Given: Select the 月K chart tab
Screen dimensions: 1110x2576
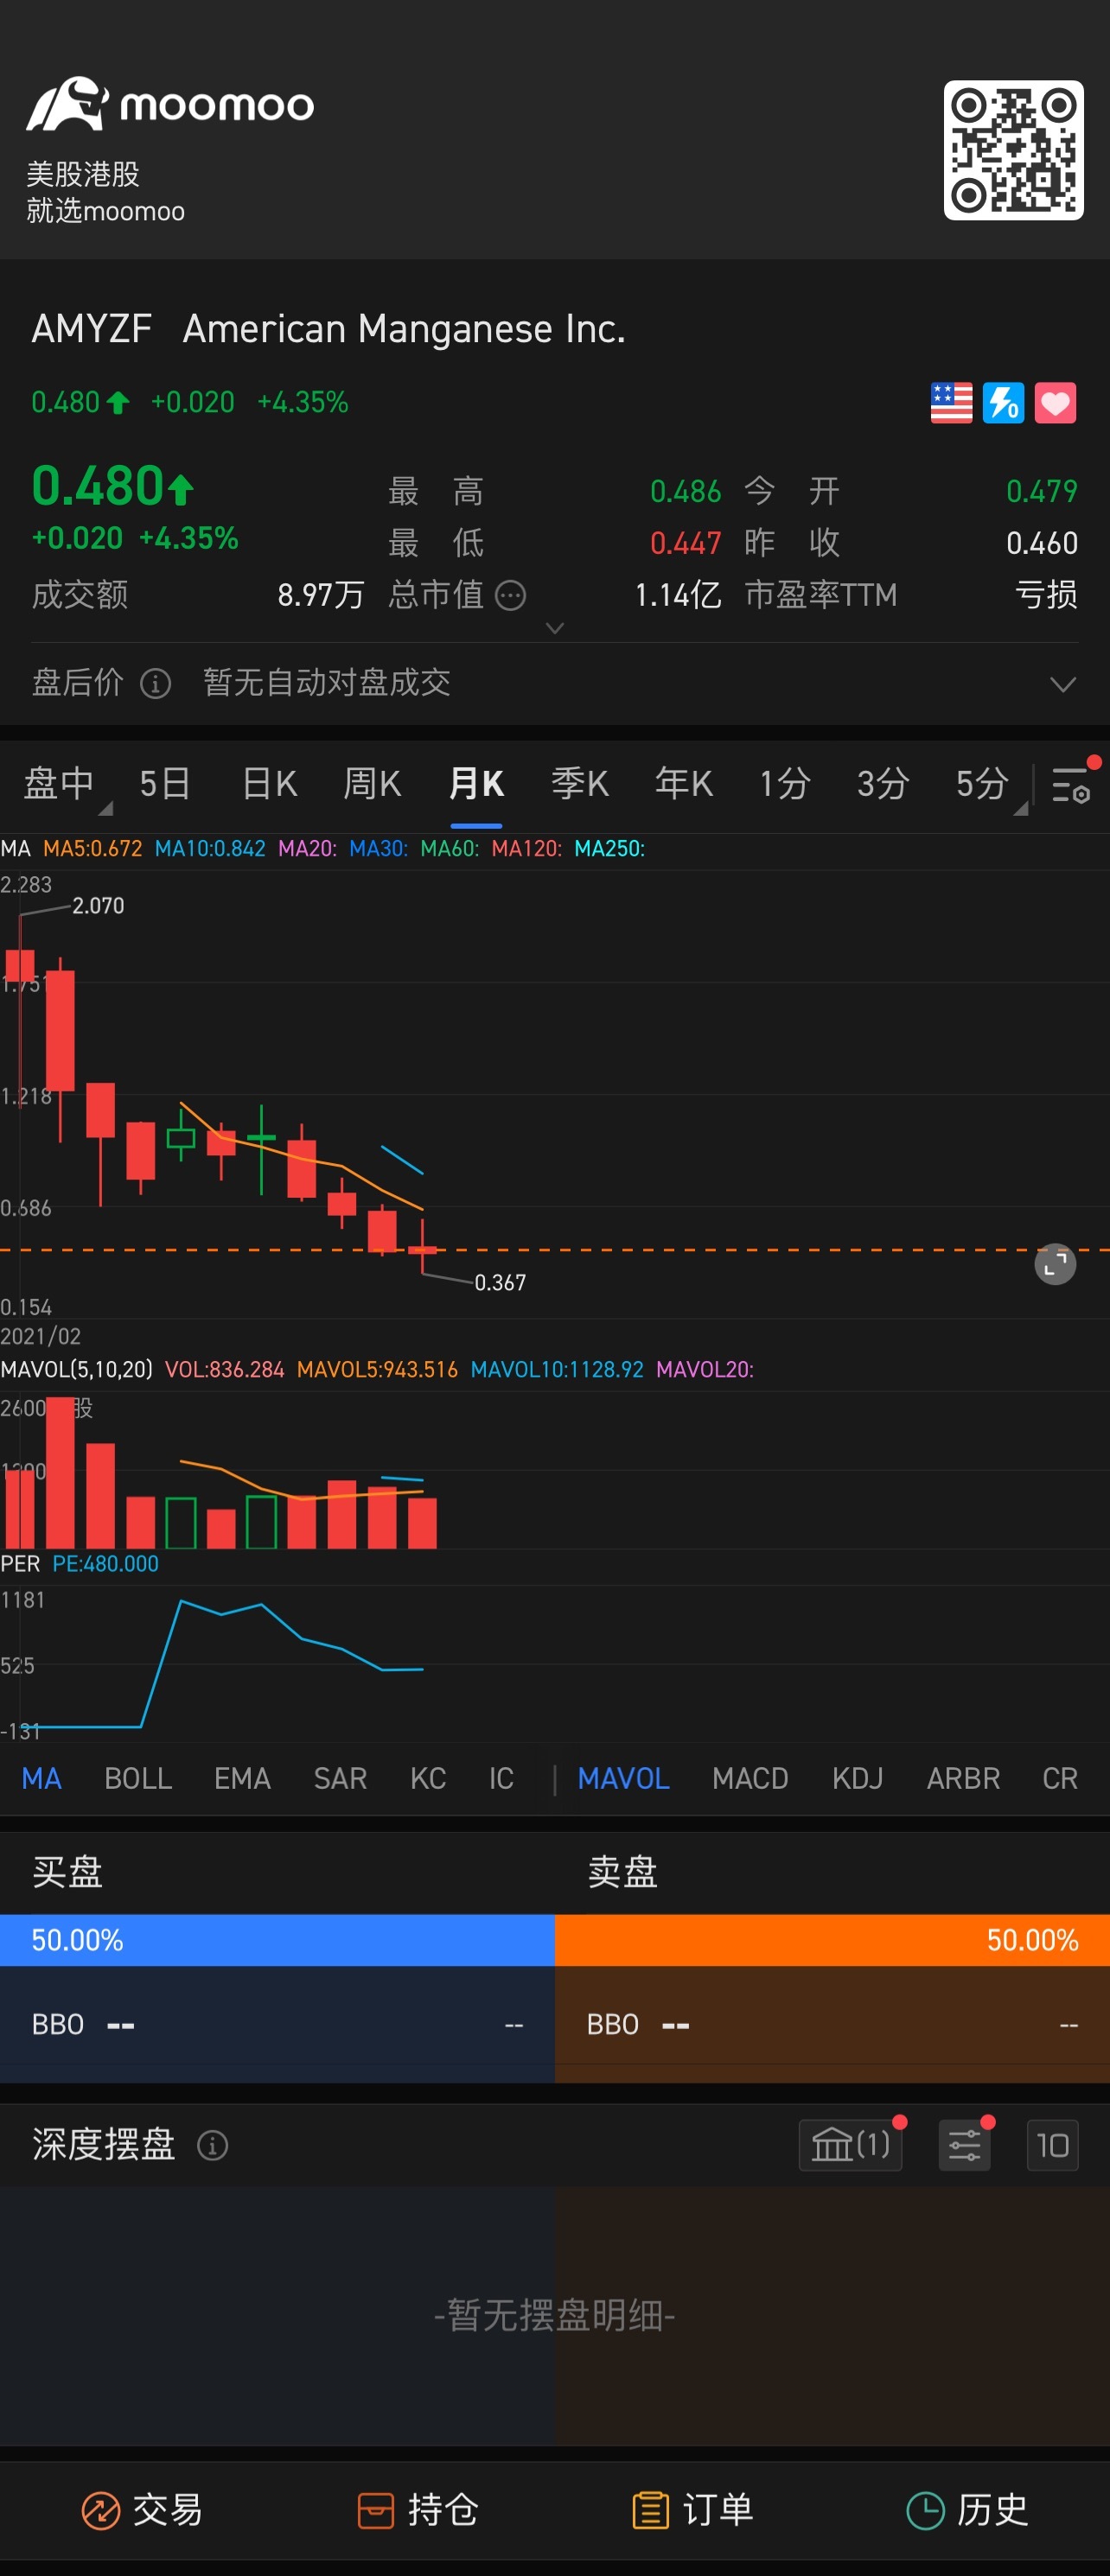Looking at the screenshot, I should pyautogui.click(x=476, y=784).
